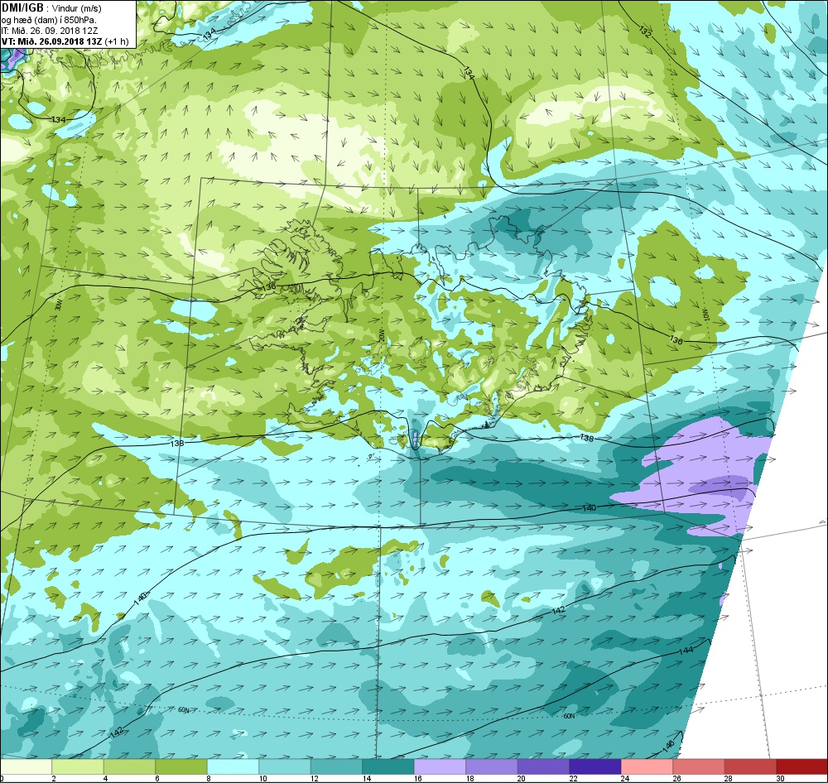Image resolution: width=828 pixels, height=783 pixels.
Task: Select the 2–4 m/s light green legend swatch
Action: [x=78, y=766]
